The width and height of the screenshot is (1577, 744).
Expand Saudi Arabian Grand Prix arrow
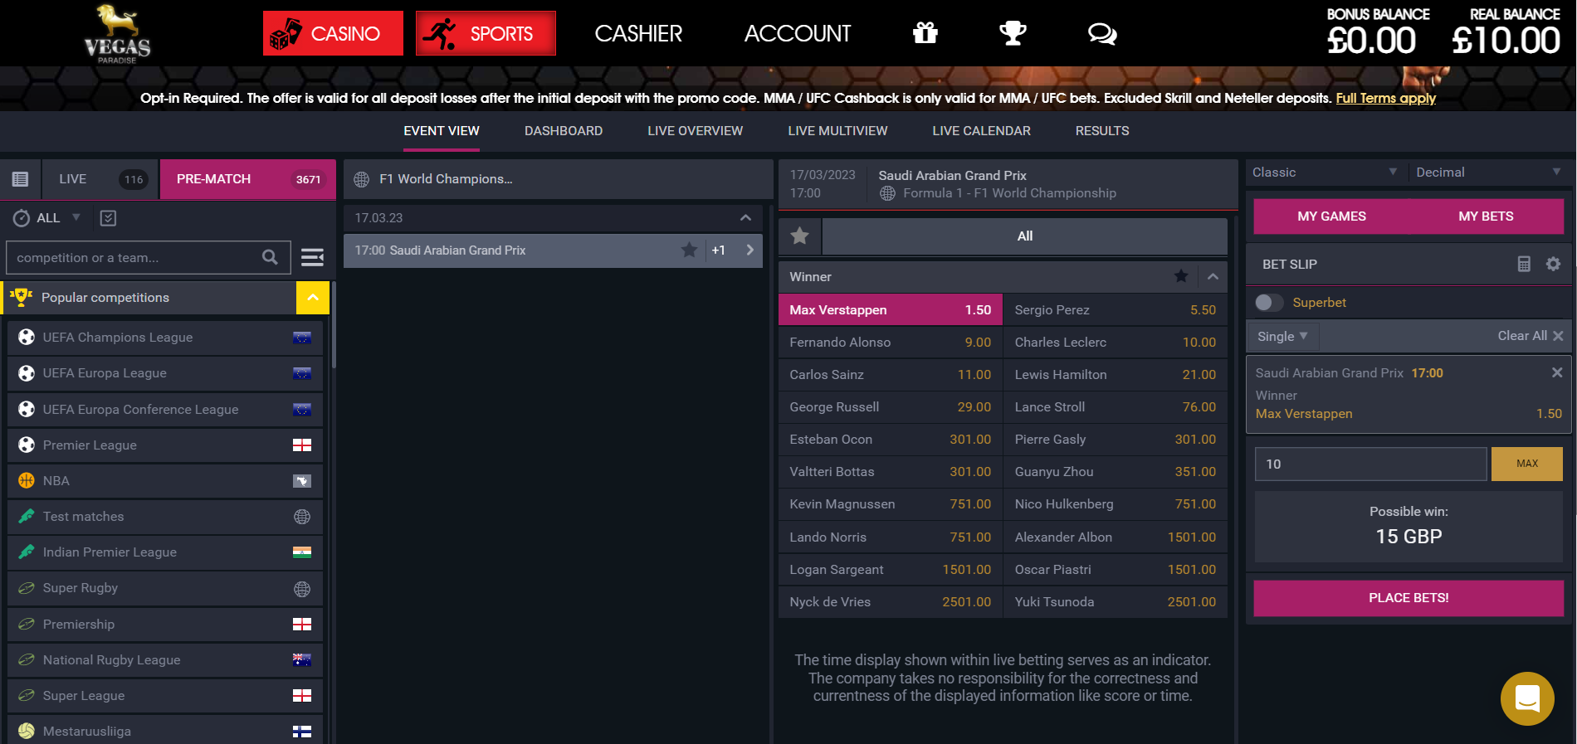750,250
